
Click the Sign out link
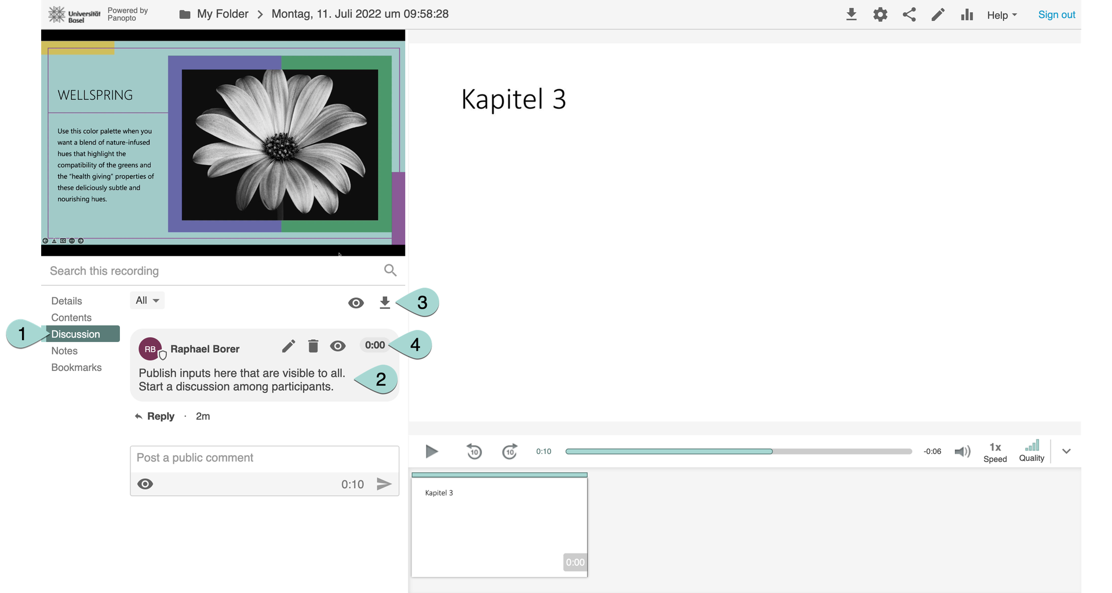[1056, 15]
